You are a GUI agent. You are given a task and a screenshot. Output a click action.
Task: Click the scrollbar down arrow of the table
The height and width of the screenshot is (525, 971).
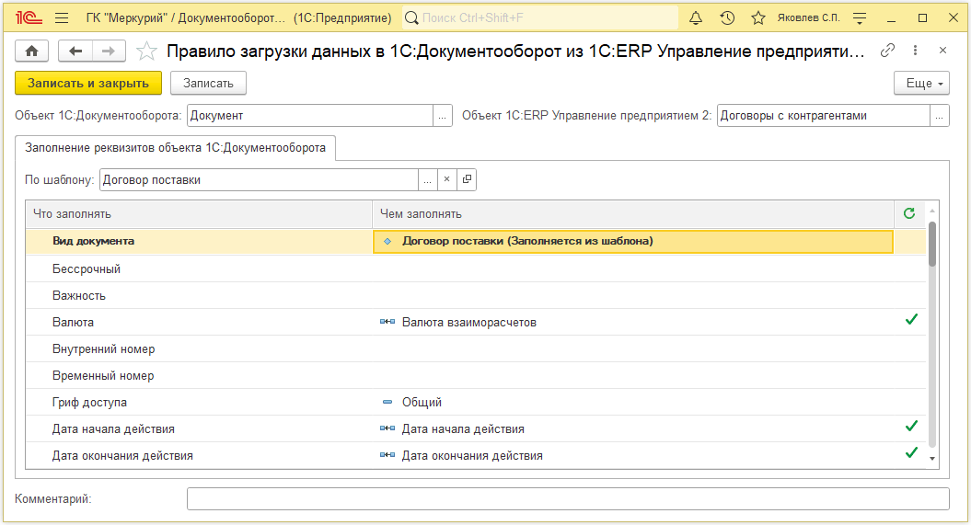pos(932,458)
